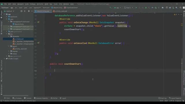The height and width of the screenshot is (104, 185).
Task: Collapse the app module node
Action: 5,14
